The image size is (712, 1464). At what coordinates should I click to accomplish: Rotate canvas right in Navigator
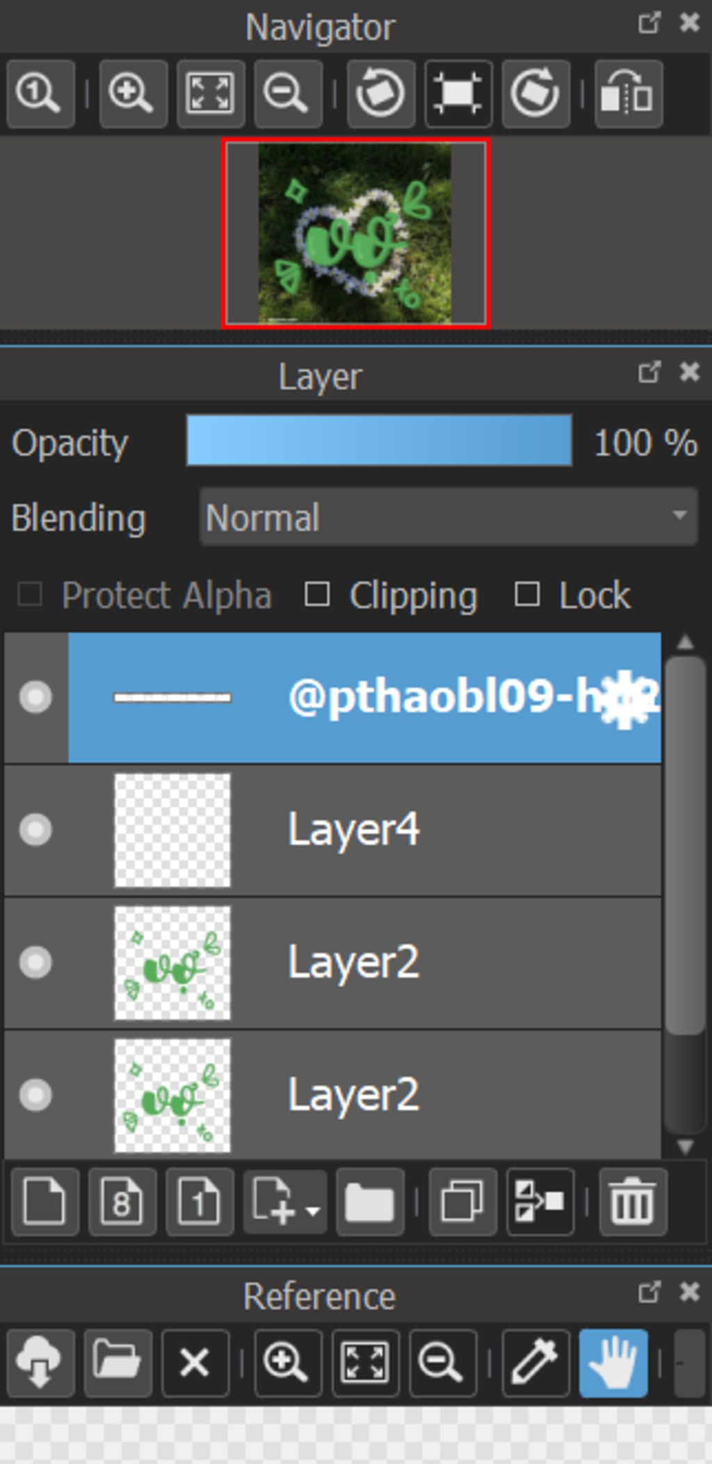tap(535, 93)
